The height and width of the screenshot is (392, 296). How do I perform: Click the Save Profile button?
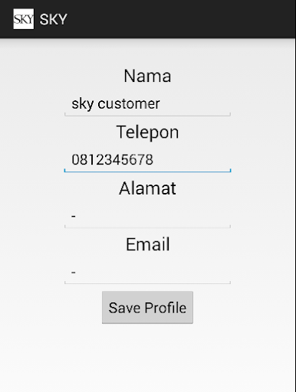coord(147,308)
